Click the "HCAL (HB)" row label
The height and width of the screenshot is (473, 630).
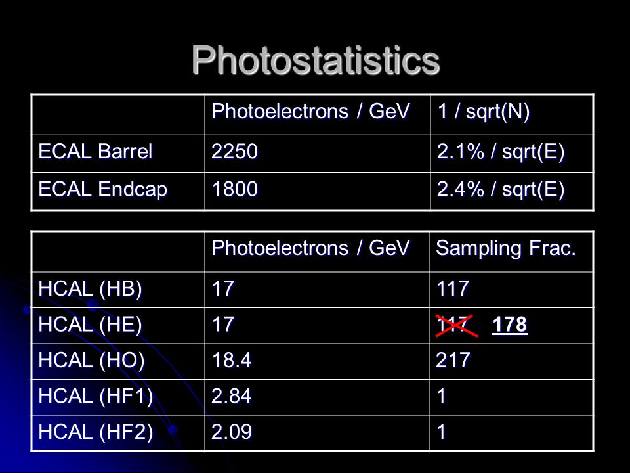pos(90,289)
